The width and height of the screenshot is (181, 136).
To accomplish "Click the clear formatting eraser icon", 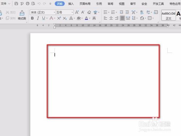I will 89,12.
